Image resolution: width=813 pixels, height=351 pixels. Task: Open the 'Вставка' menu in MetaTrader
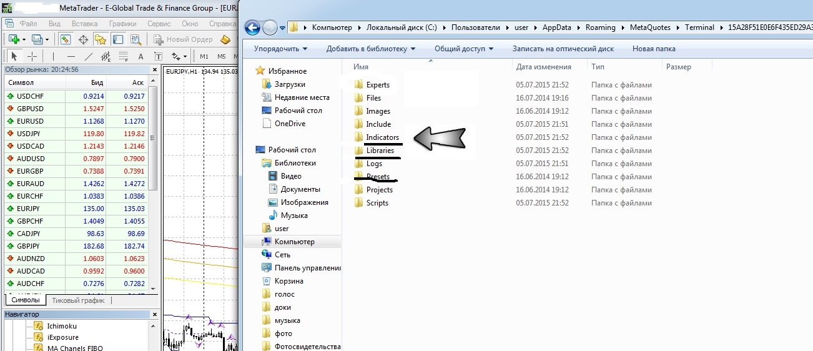coord(85,24)
